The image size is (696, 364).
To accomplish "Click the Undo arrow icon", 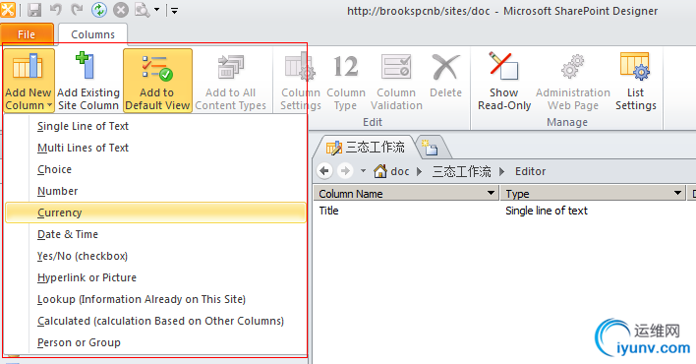I will [x=56, y=10].
